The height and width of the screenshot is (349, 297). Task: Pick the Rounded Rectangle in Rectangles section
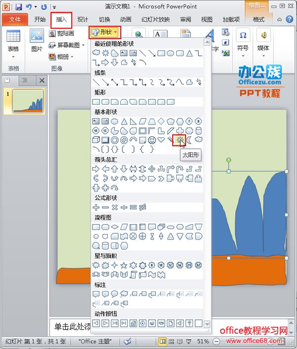105,102
